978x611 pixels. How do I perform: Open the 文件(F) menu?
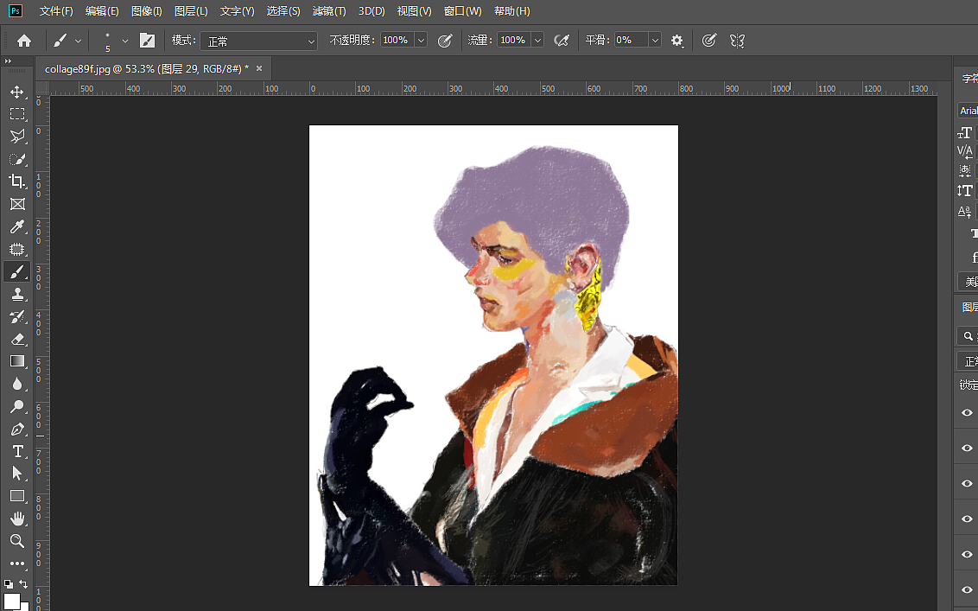click(56, 11)
